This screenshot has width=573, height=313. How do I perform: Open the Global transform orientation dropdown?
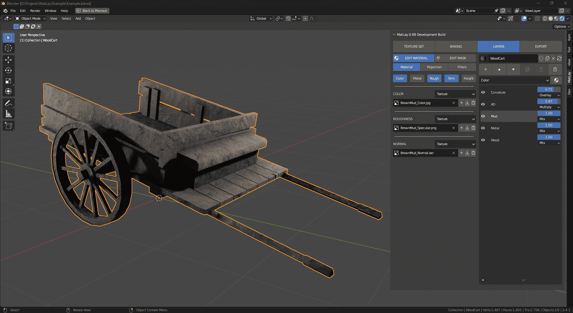click(x=261, y=18)
